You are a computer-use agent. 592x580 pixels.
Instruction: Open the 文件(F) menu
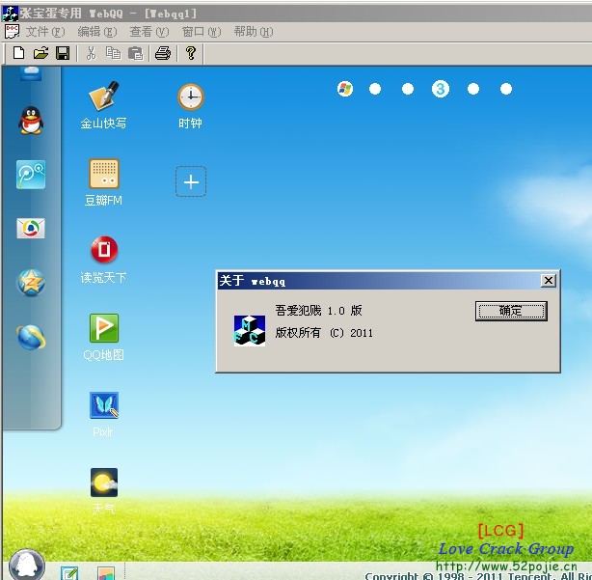tap(45, 32)
